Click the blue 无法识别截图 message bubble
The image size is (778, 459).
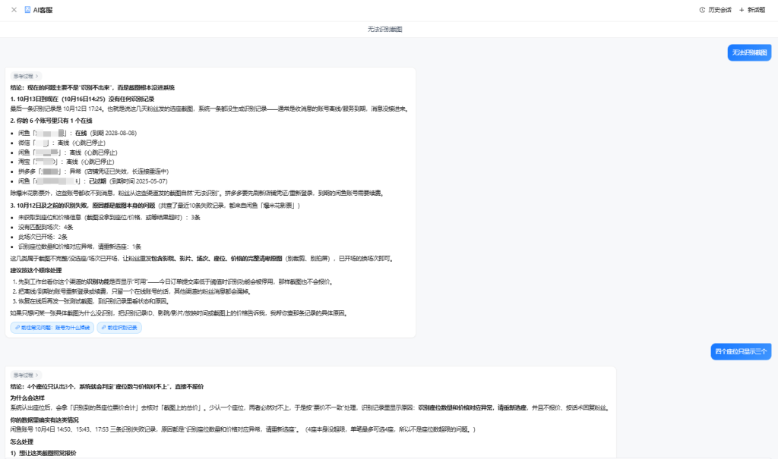[749, 52]
